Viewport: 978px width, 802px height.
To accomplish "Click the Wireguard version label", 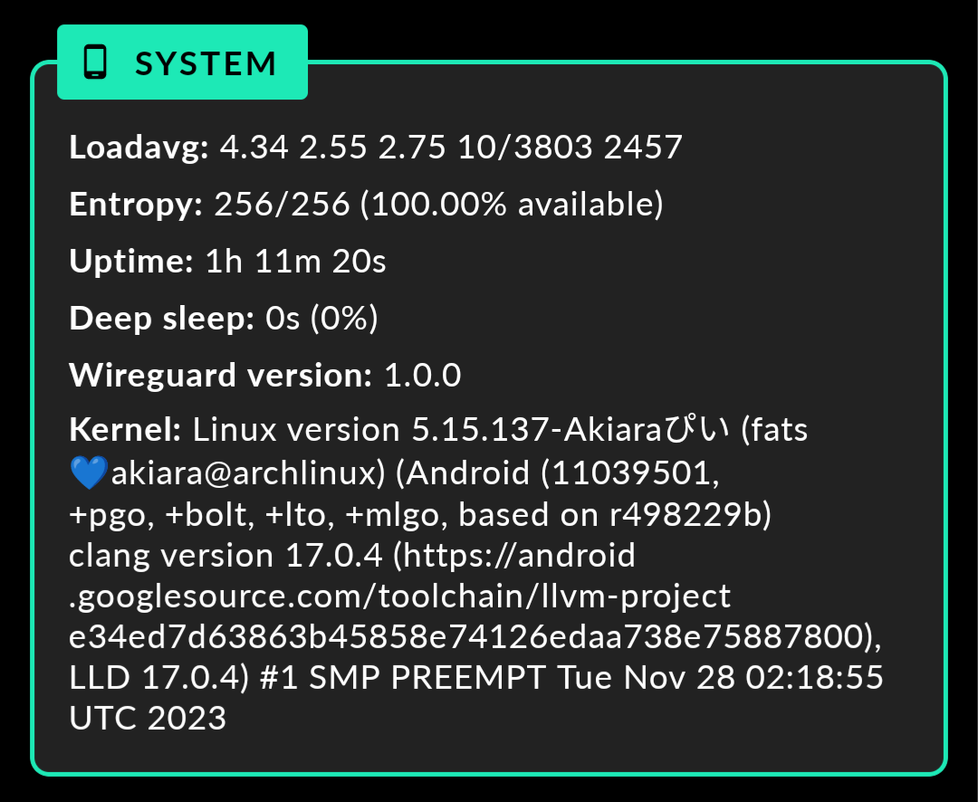I will pyautogui.click(x=221, y=376).
